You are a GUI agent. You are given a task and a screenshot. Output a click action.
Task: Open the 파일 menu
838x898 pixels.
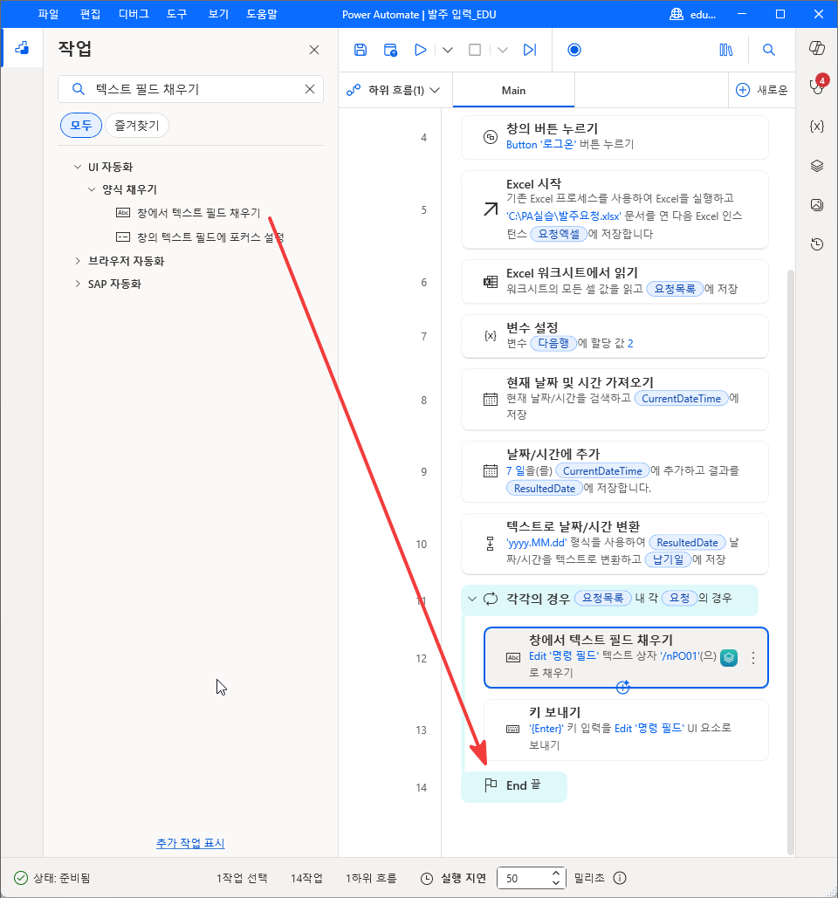[x=48, y=14]
